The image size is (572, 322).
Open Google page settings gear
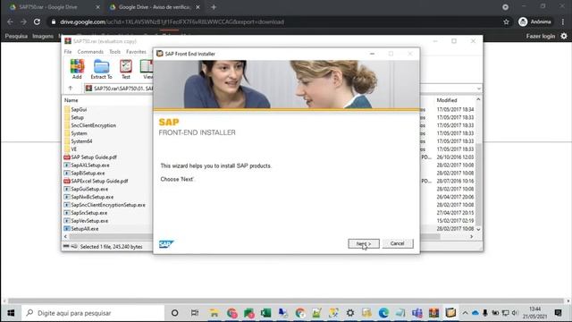[564, 36]
